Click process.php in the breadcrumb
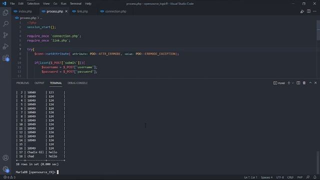The height and width of the screenshot is (180, 320). (28, 18)
